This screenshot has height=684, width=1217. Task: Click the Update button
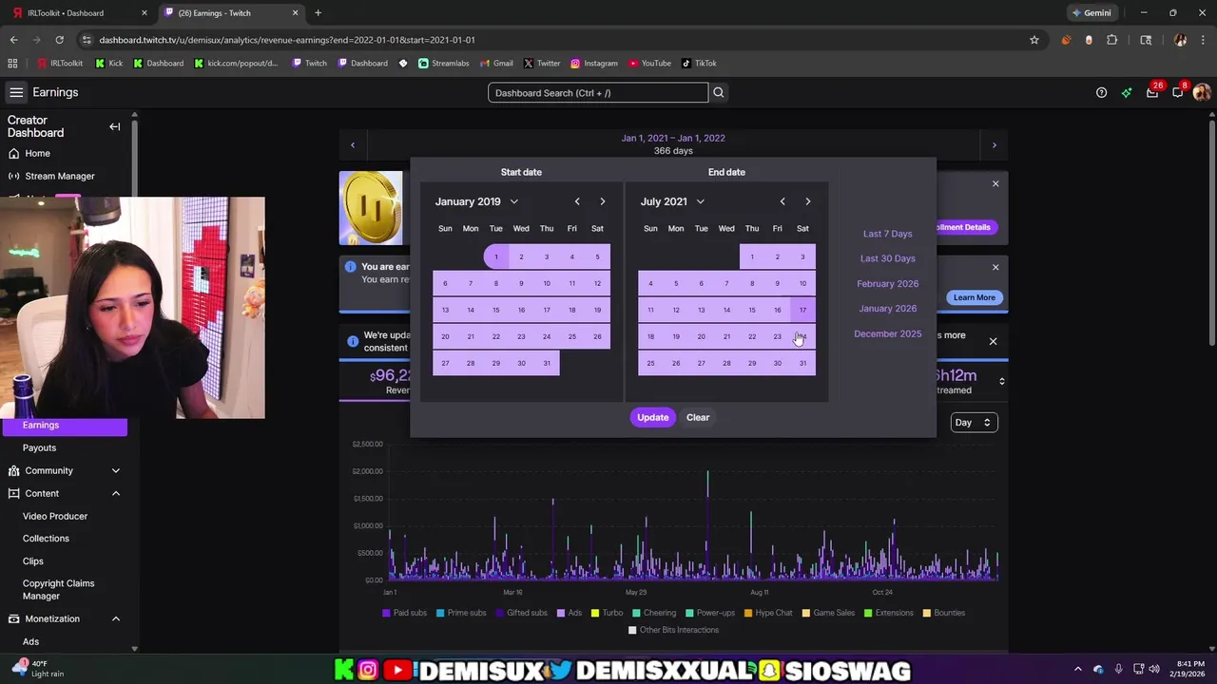point(652,417)
